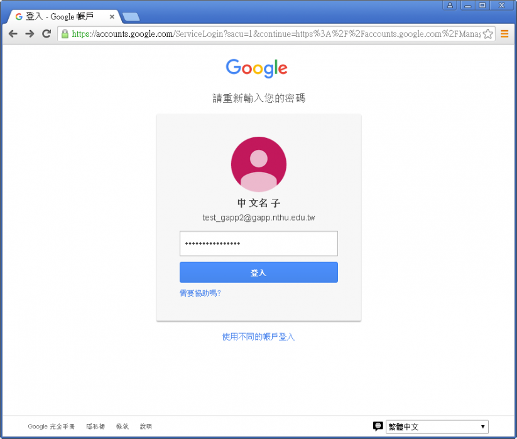This screenshot has height=439, width=517.
Task: Open the Google 完全手冊 footer link
Action: pos(52,426)
